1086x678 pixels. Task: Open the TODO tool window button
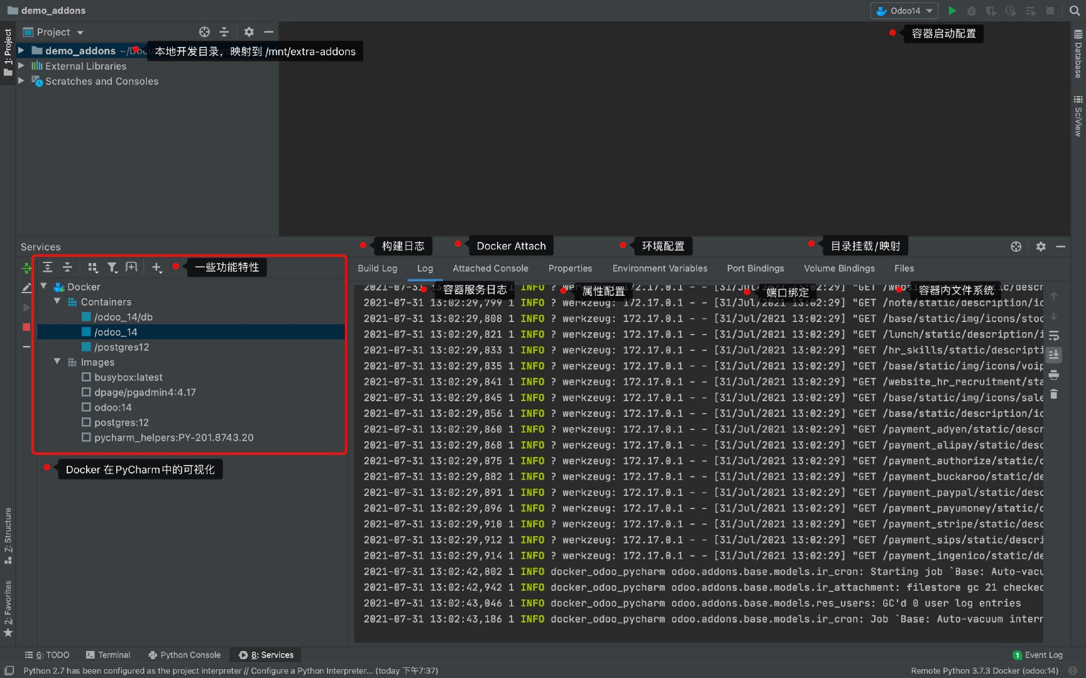click(x=47, y=655)
